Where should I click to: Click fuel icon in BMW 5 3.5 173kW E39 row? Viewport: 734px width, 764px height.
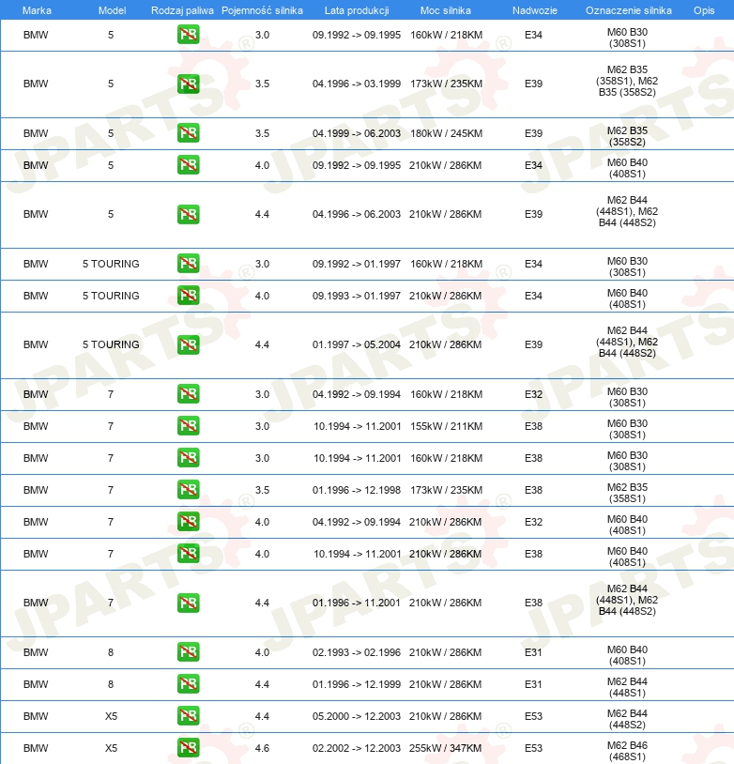188,84
